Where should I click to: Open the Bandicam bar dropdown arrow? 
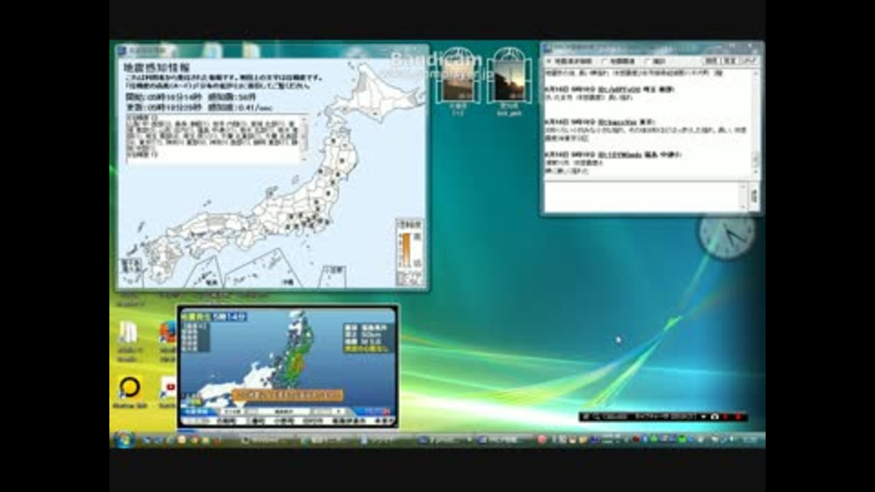pyautogui.click(x=703, y=416)
